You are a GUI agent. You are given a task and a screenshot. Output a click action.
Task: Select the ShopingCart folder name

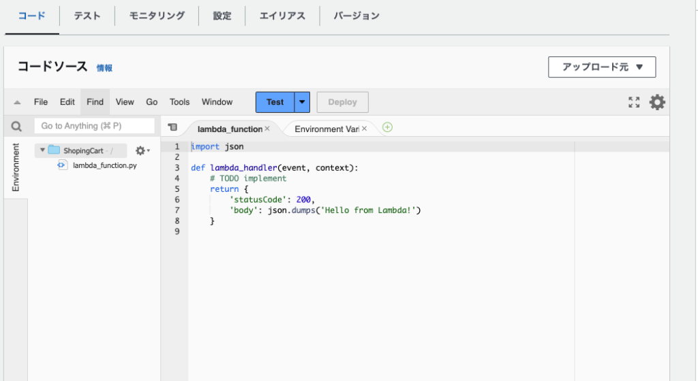(83, 150)
